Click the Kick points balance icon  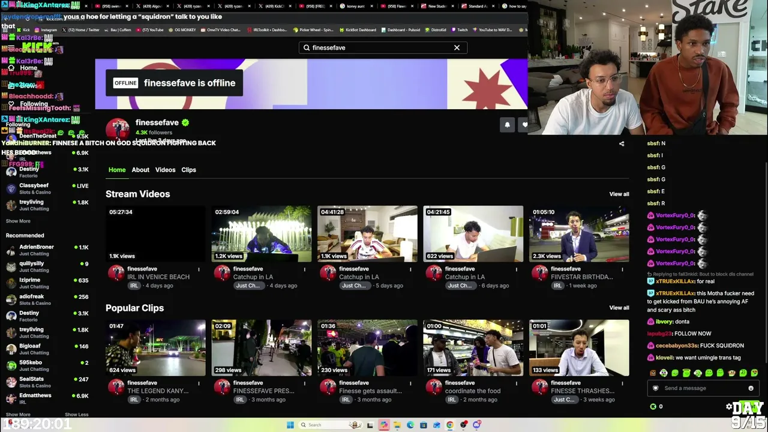tap(653, 407)
